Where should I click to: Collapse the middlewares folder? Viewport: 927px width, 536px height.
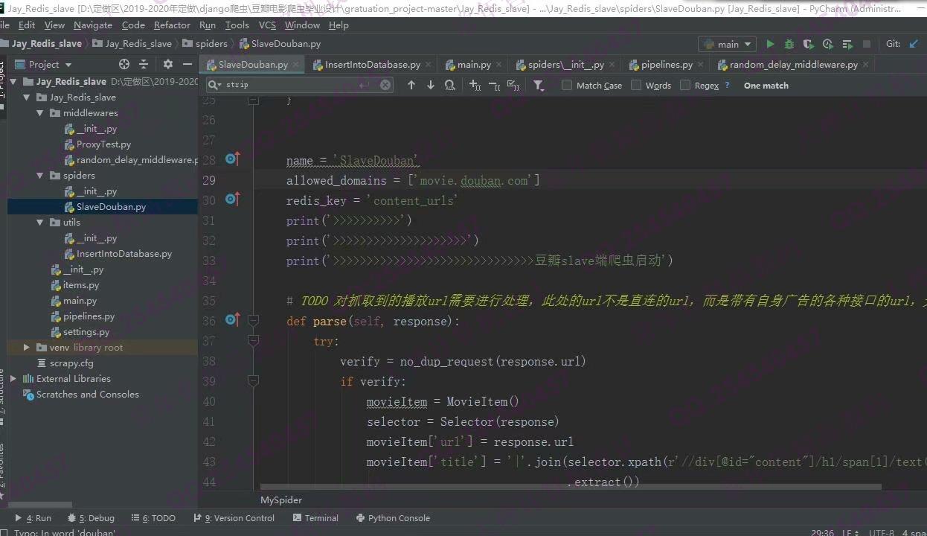pyautogui.click(x=41, y=113)
